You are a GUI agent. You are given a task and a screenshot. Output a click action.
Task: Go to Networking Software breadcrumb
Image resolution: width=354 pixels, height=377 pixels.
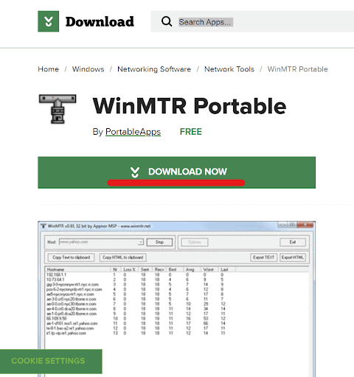[154, 69]
